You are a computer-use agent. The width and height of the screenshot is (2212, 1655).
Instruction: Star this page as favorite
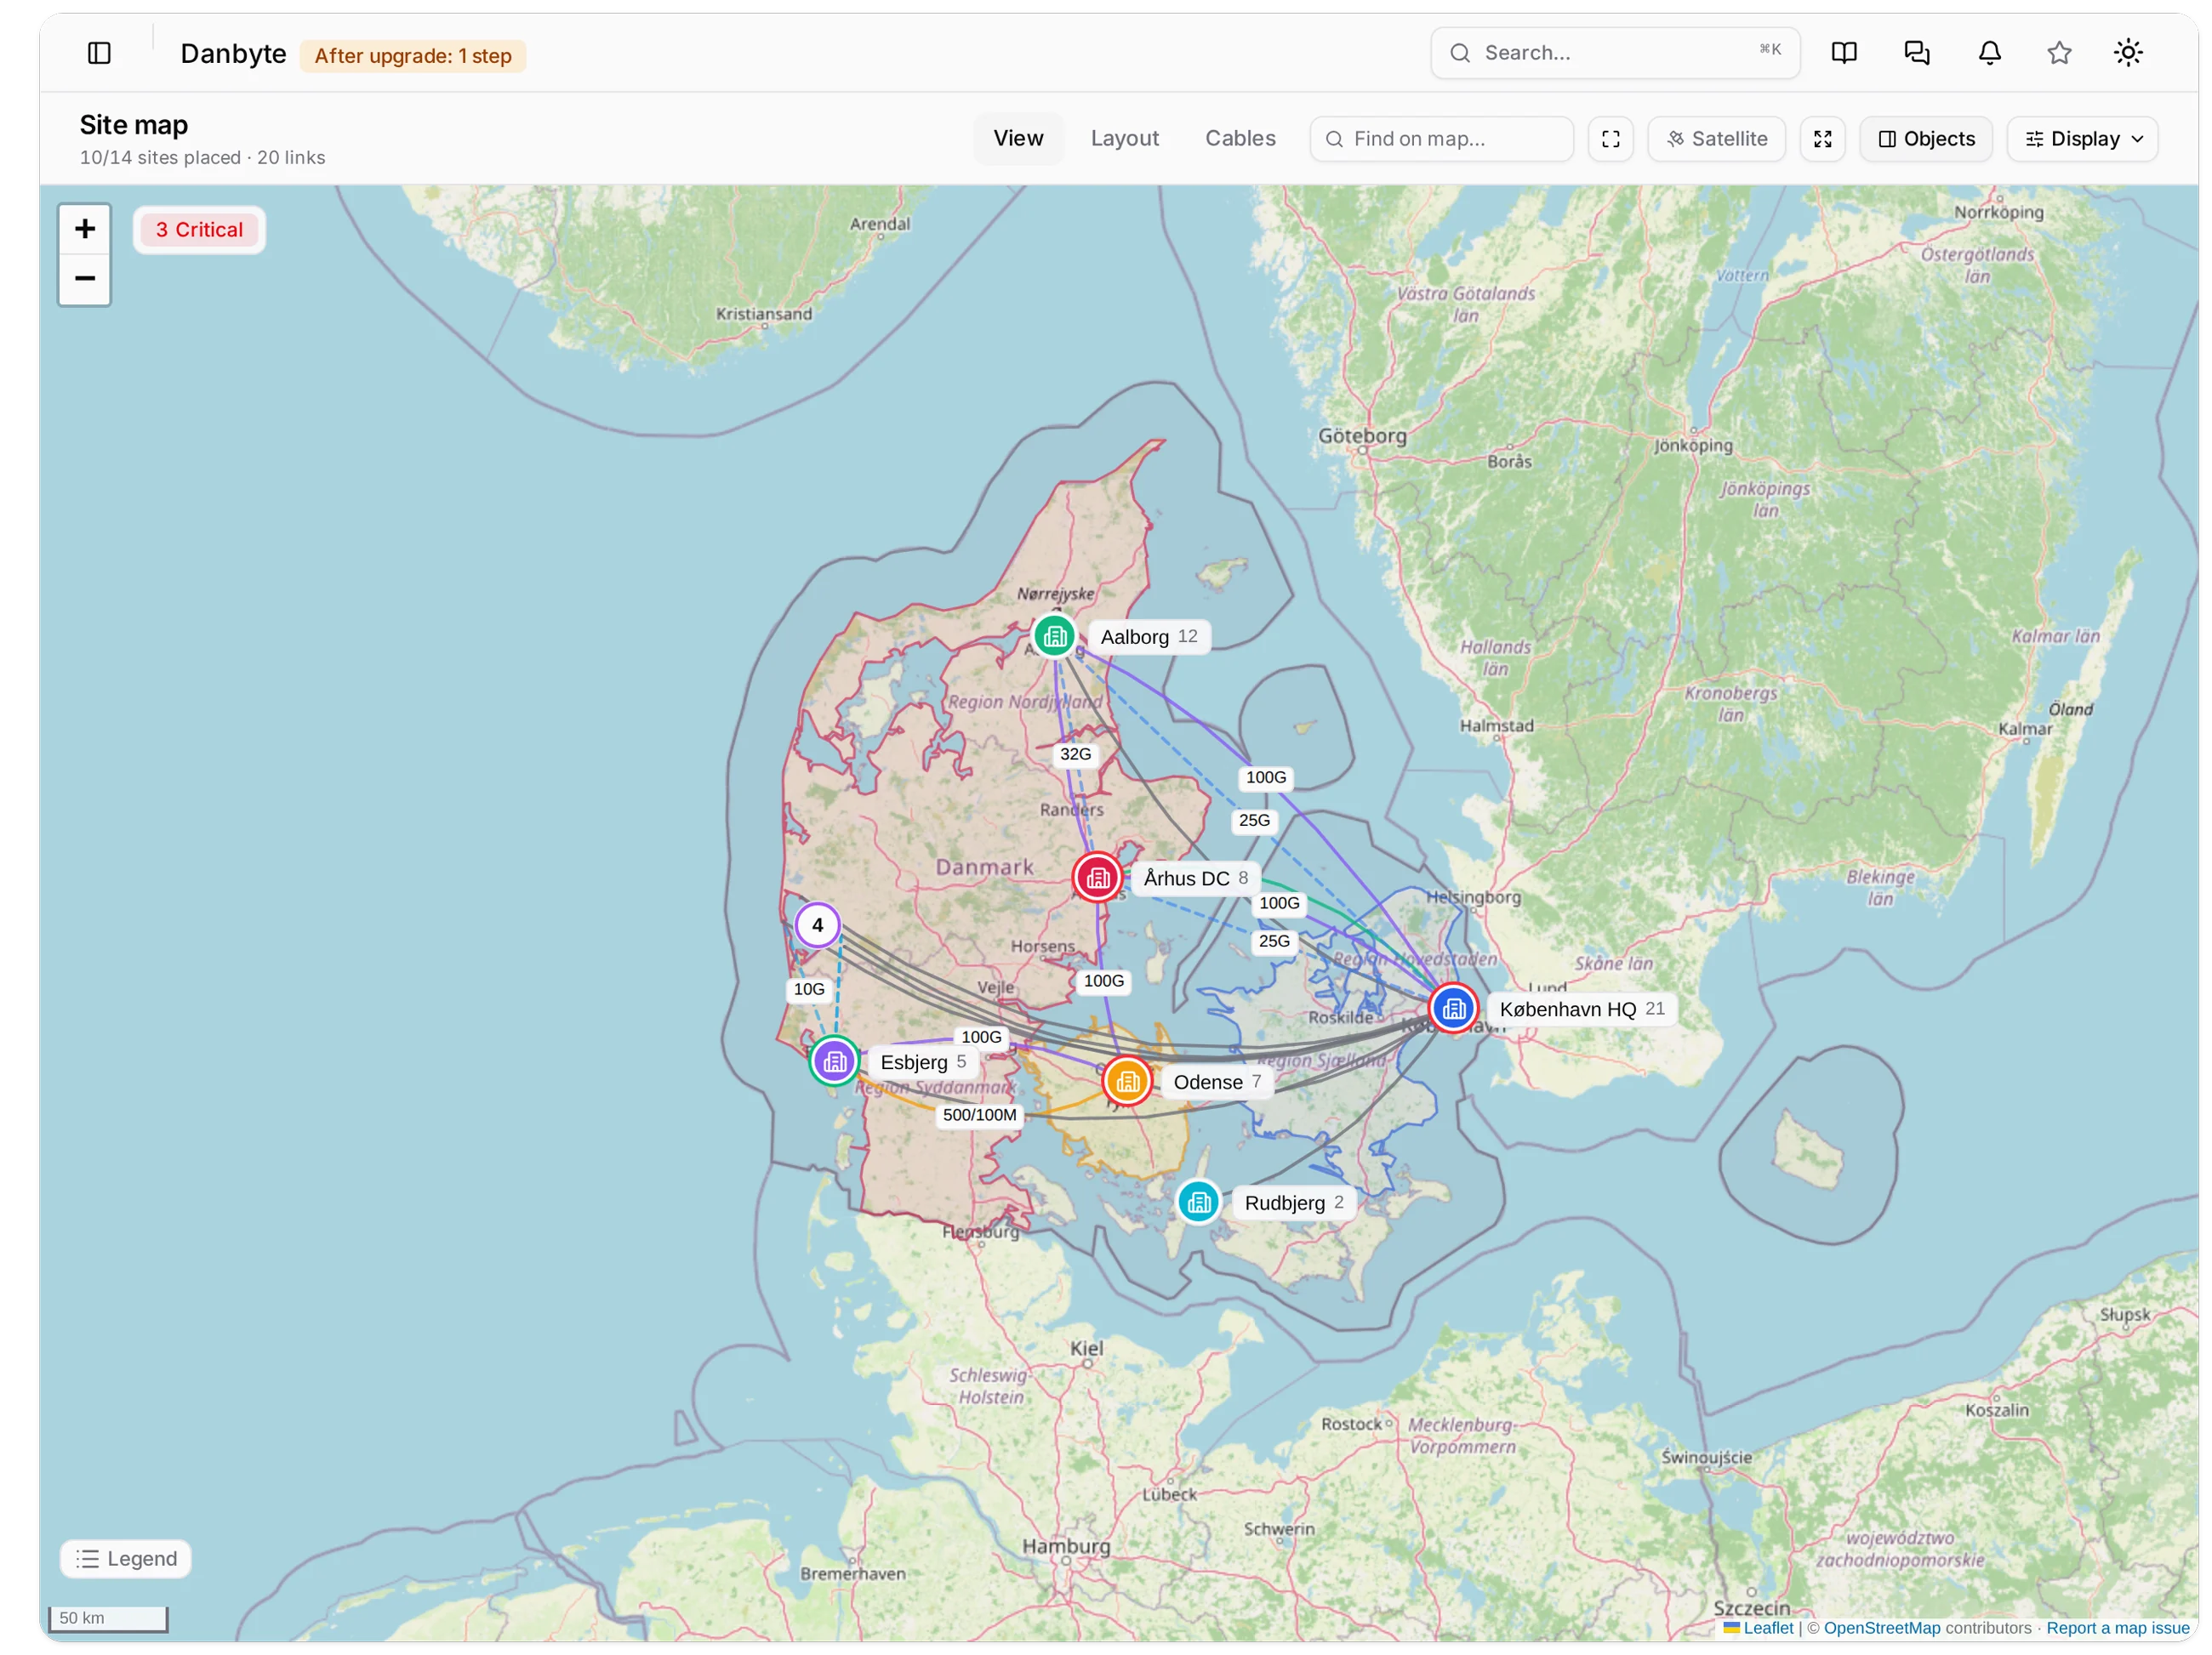(x=2059, y=53)
